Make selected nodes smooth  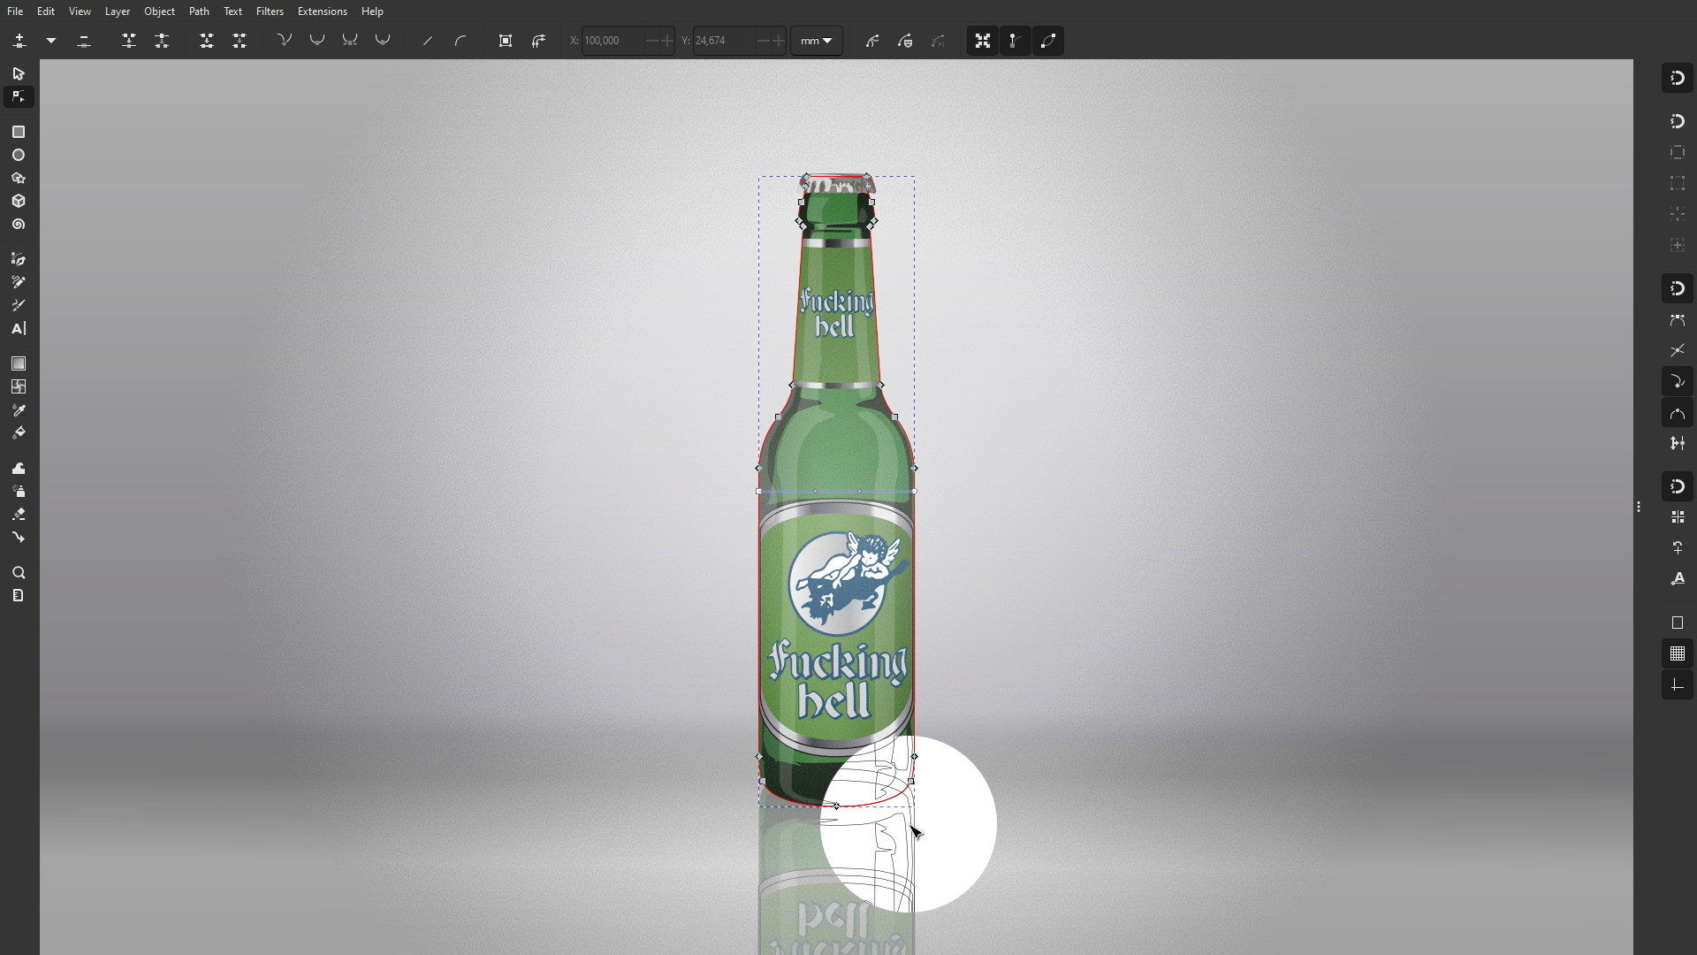click(x=317, y=41)
